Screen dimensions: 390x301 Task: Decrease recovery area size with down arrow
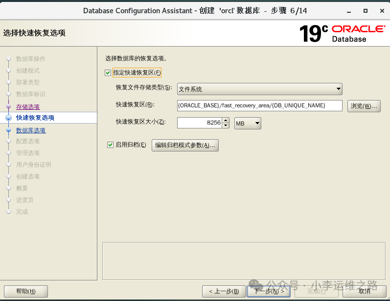coord(226,125)
